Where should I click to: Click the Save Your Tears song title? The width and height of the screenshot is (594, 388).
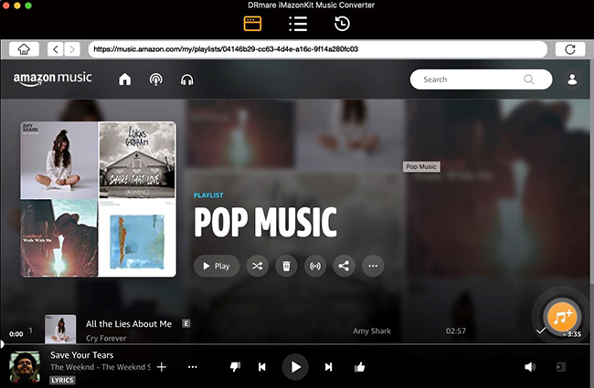click(x=82, y=355)
